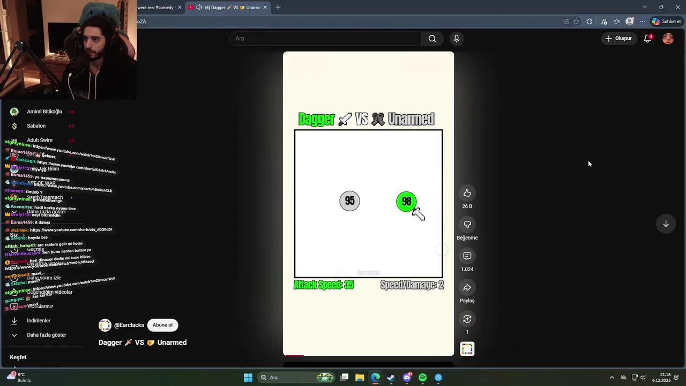Click the Paylaş share arrow
This screenshot has height=386, width=686.
pyautogui.click(x=467, y=288)
